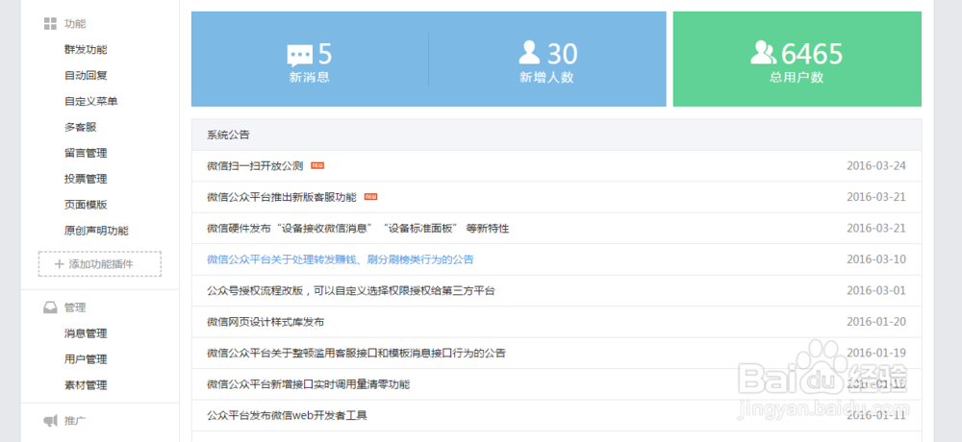The image size is (962, 442).
Task: Open 公众平台发布微信web开发者工具 announcement
Action: click(287, 416)
